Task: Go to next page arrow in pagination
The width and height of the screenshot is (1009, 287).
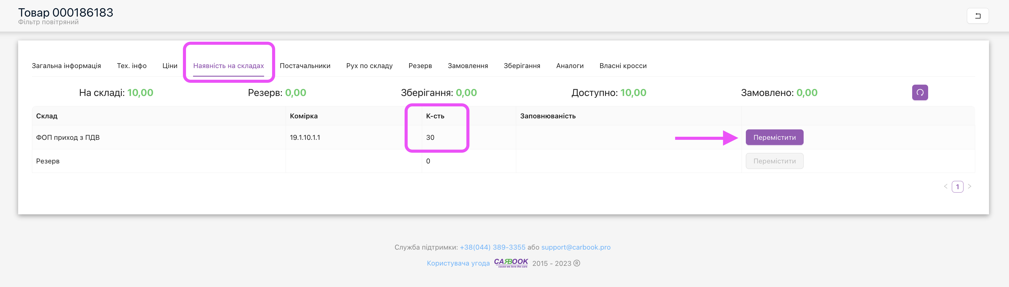Action: click(969, 187)
